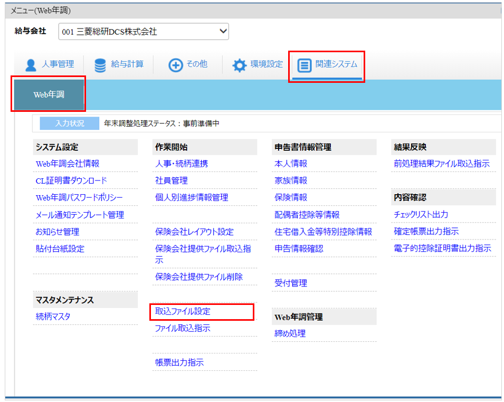This screenshot has width=504, height=402.
Task: Switch to the その他 tab label
Action: [x=197, y=64]
